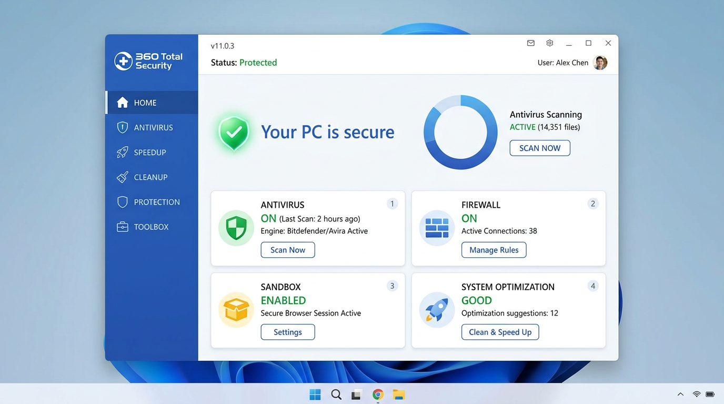Launch Clean & Speed Up optimization
Screen dimensions: 724x404
tap(499, 332)
